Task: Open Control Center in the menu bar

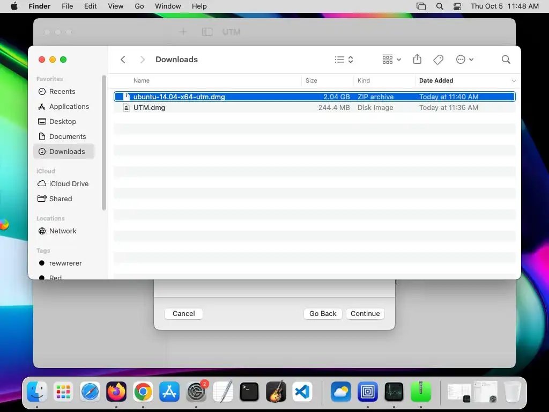Action: point(457,6)
